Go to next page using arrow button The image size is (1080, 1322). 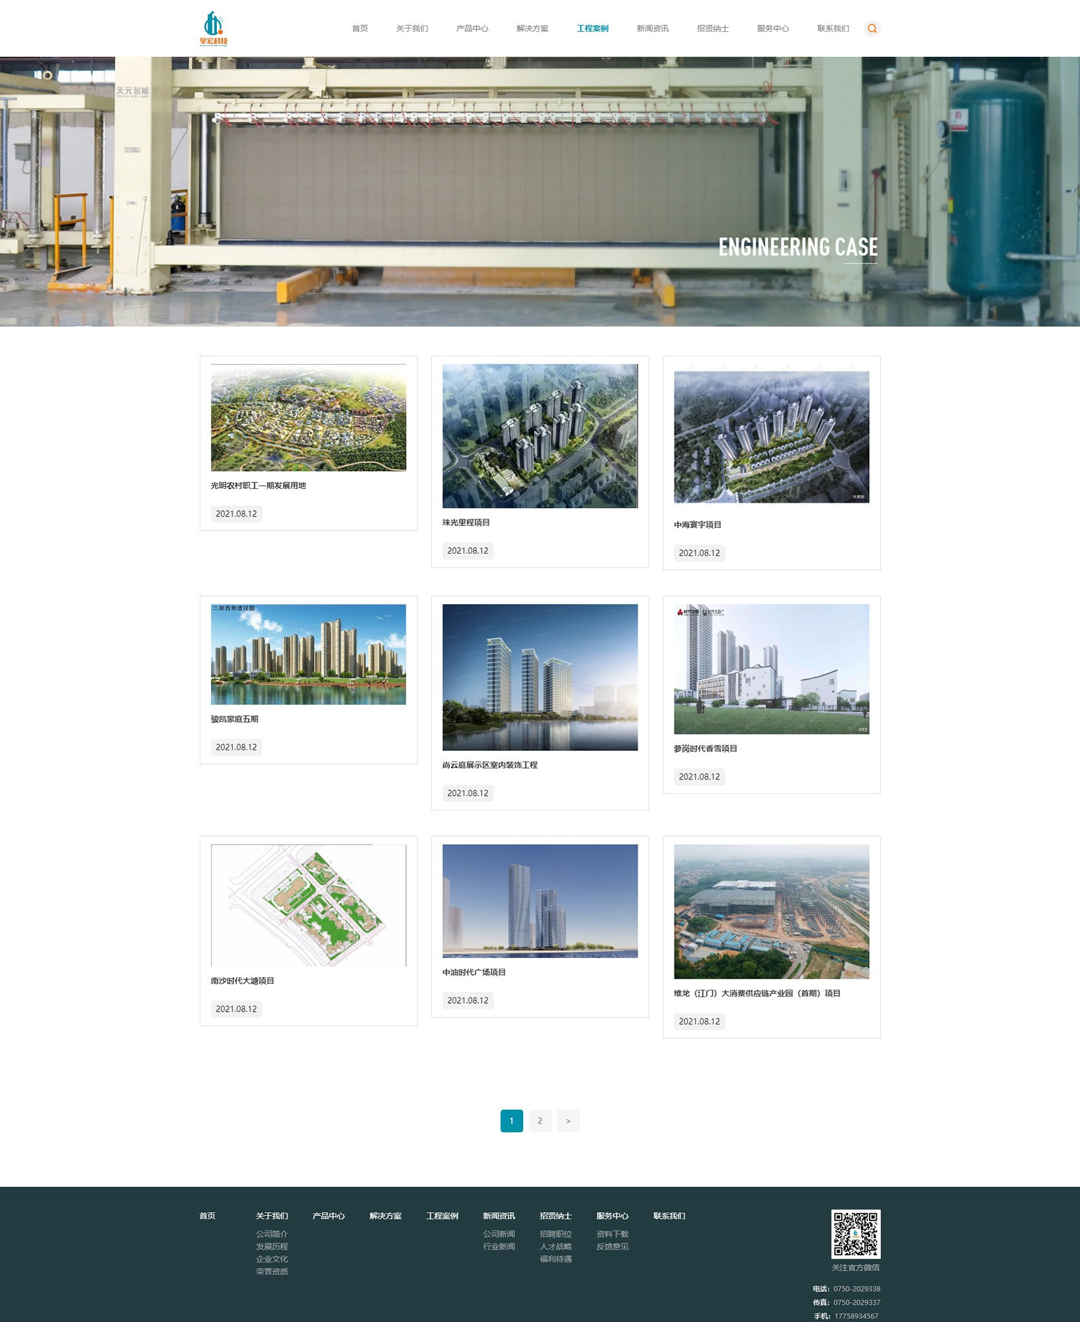coord(568,1121)
